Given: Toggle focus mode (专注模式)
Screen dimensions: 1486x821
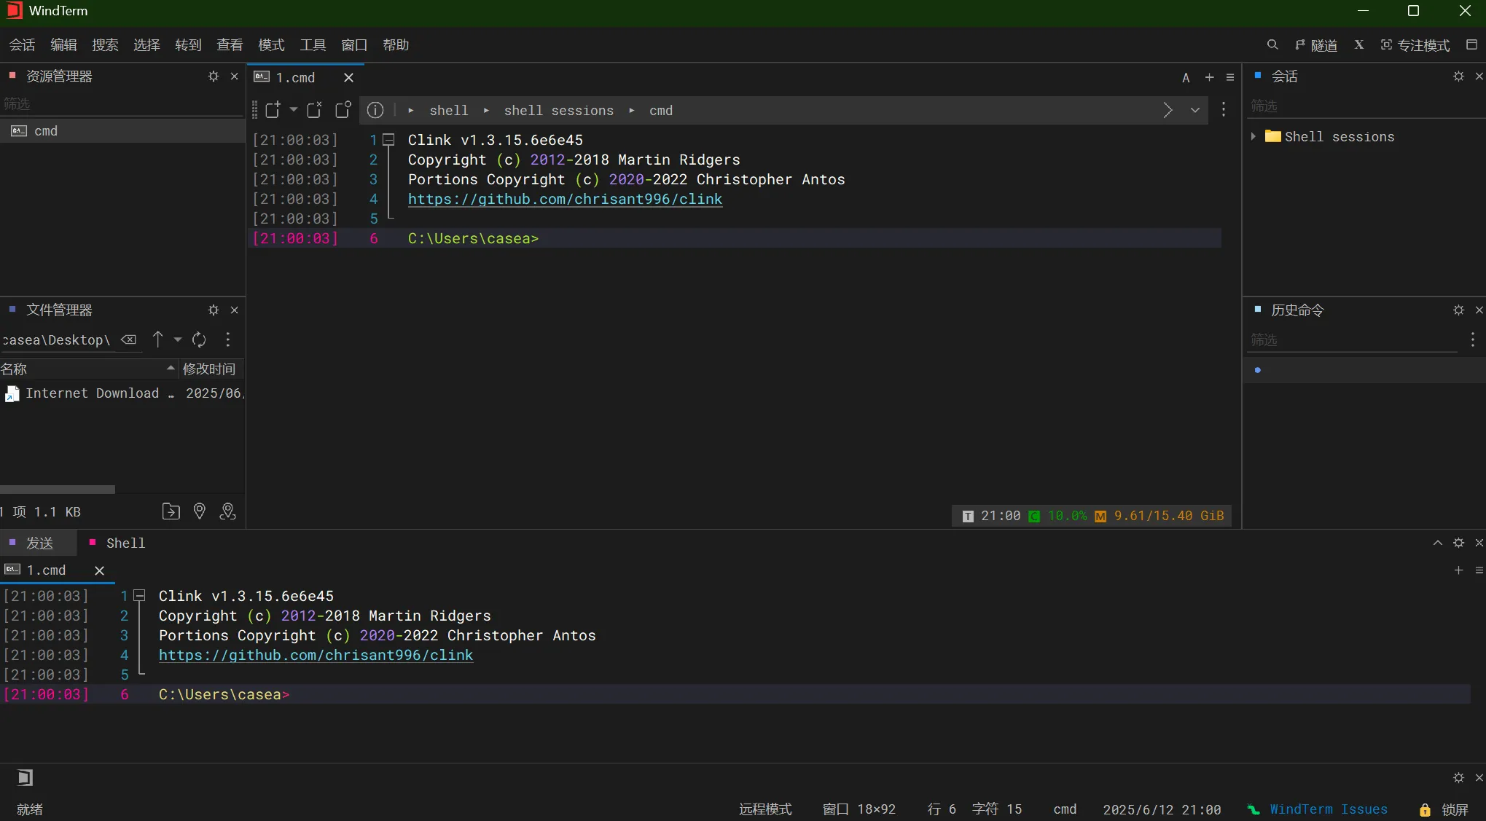Looking at the screenshot, I should pyautogui.click(x=1415, y=45).
